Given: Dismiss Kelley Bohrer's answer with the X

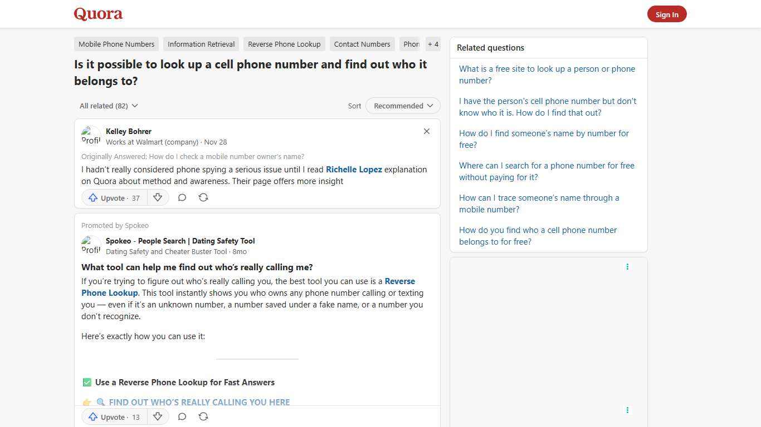Looking at the screenshot, I should (426, 131).
